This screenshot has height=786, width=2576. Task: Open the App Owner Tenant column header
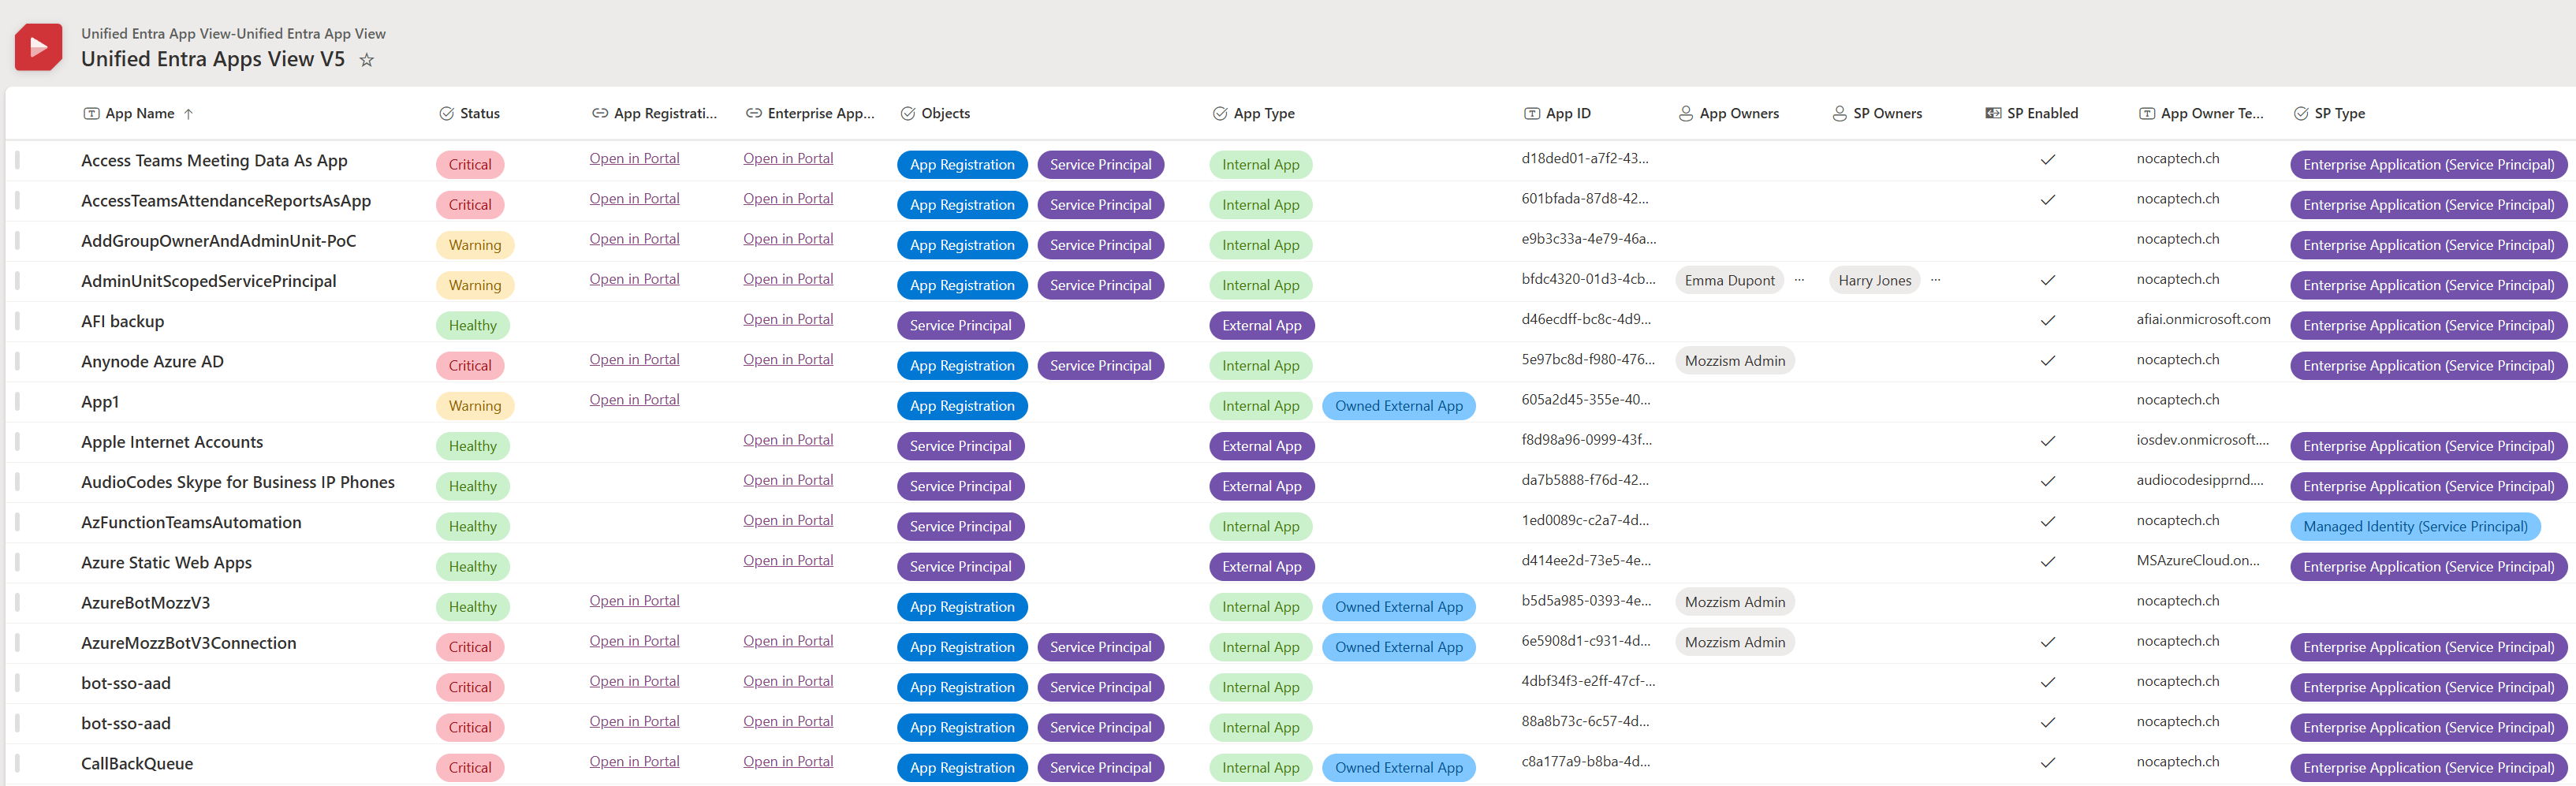2201,114
